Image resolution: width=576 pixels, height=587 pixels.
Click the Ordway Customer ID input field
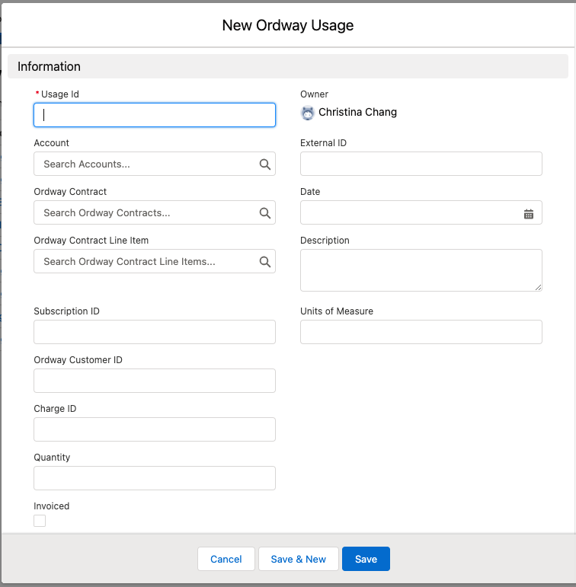pos(155,381)
